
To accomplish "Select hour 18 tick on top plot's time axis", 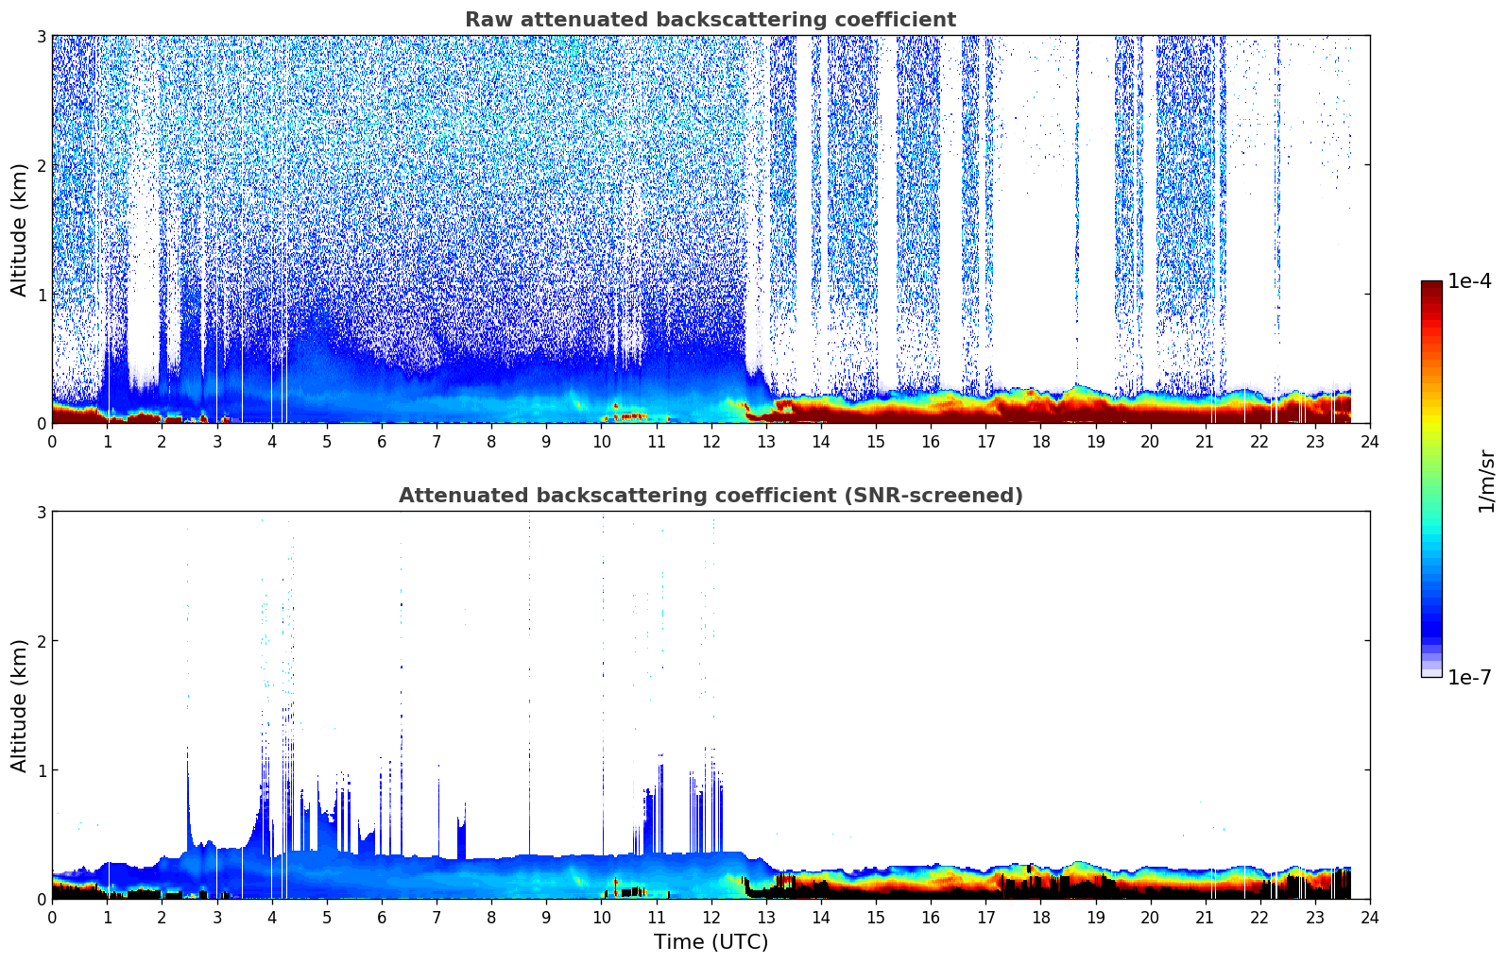I will click(x=1040, y=441).
